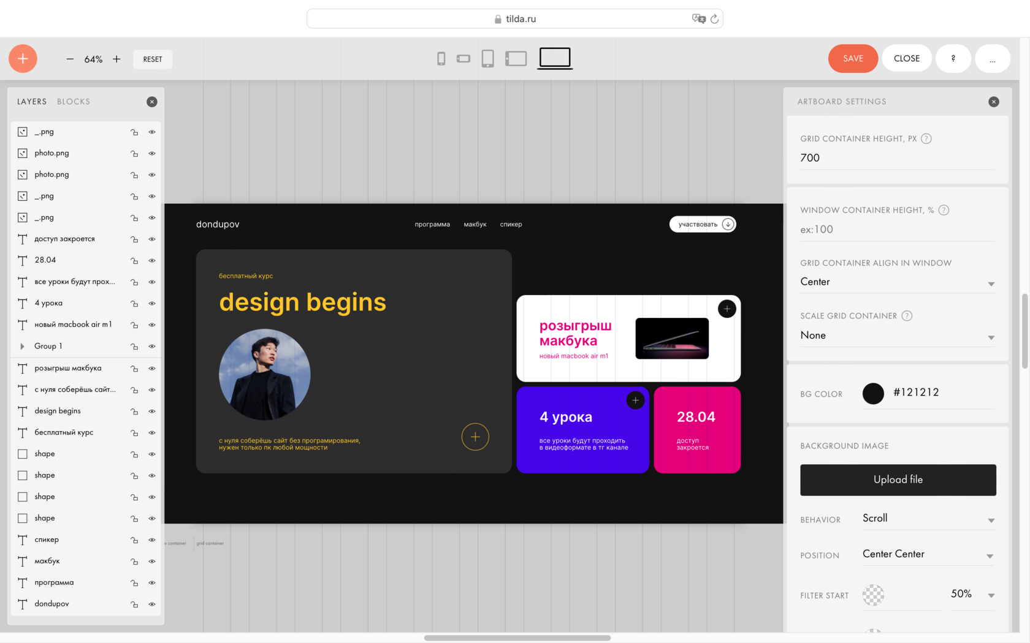Select the tablet portrait device icon
Image resolution: width=1030 pixels, height=643 pixels.
point(487,59)
